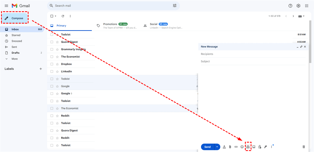Screen dimensions: 314x152
Task: Close the New Message window
Action: click(x=305, y=47)
